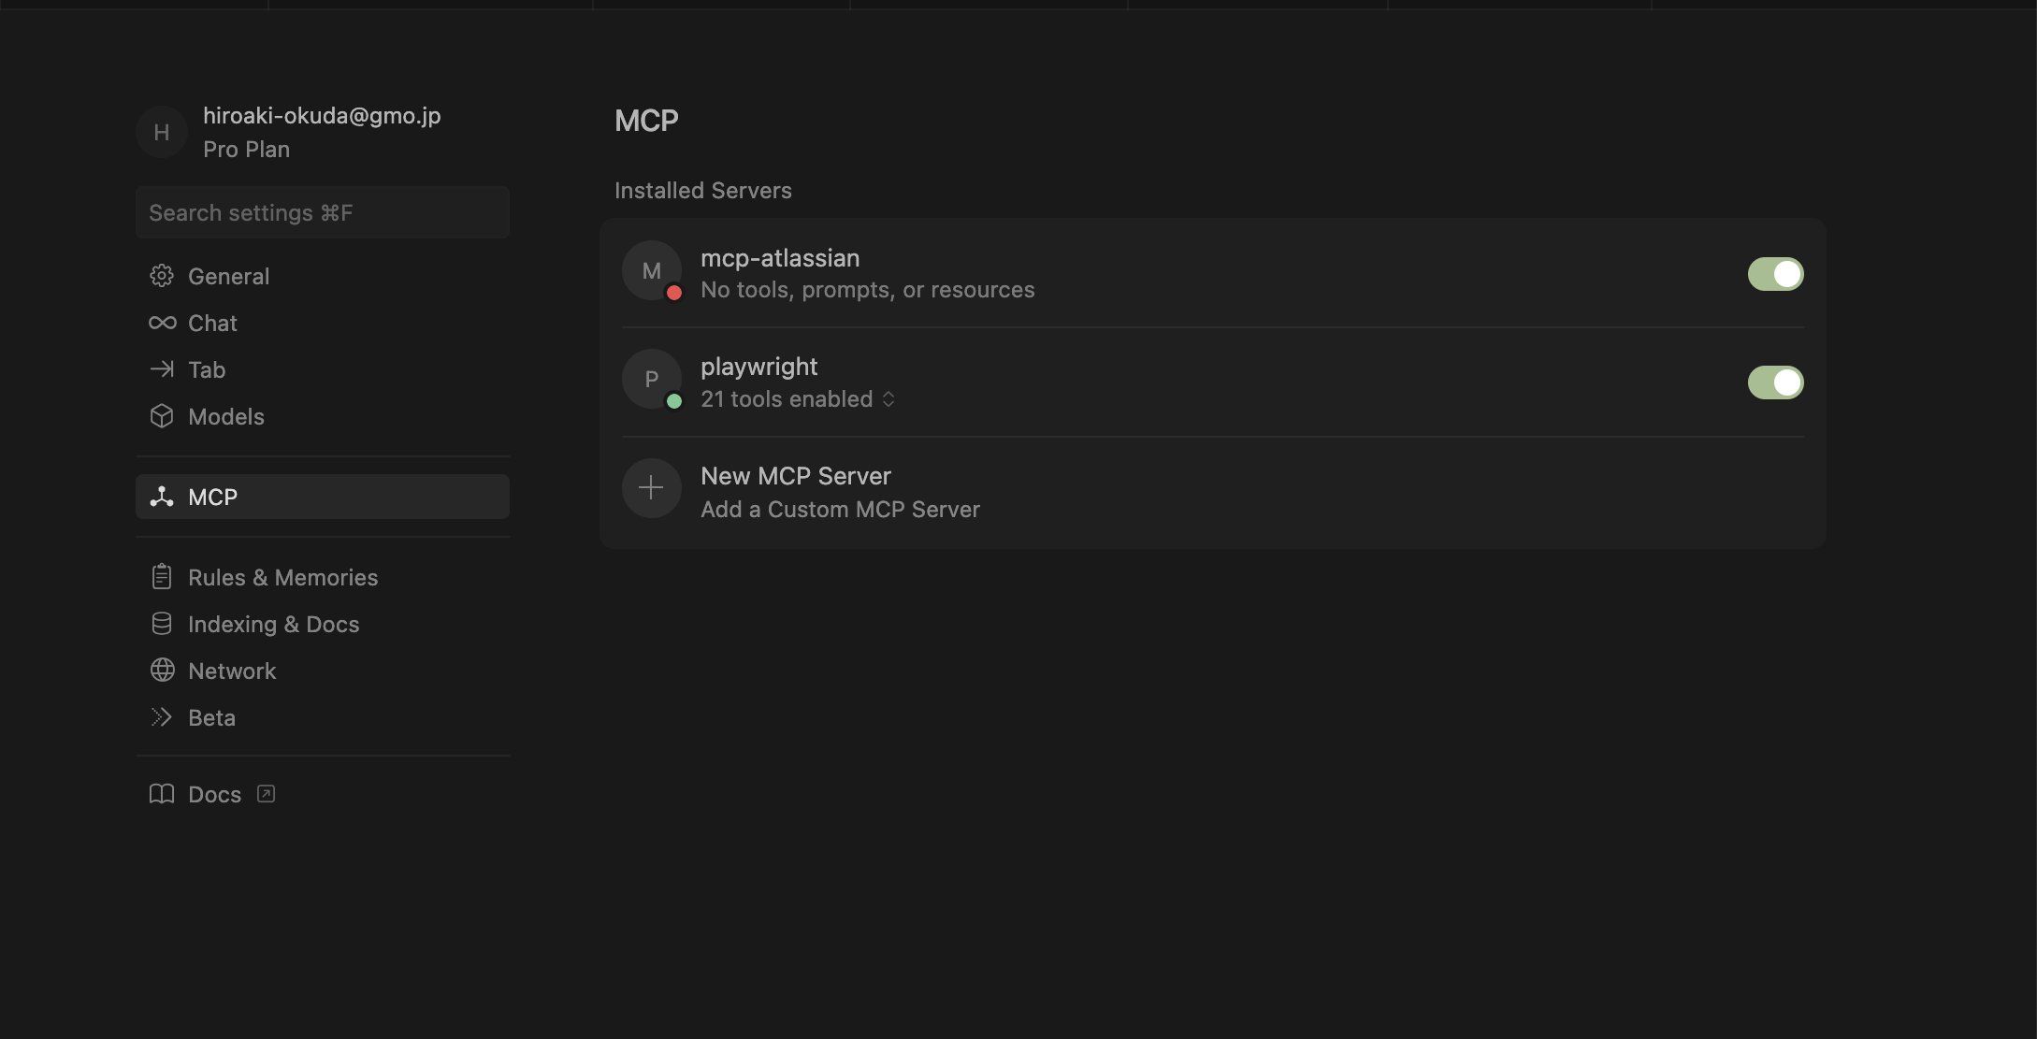Open Beta settings
Viewport: 2037px width, 1039px height.
click(322, 717)
